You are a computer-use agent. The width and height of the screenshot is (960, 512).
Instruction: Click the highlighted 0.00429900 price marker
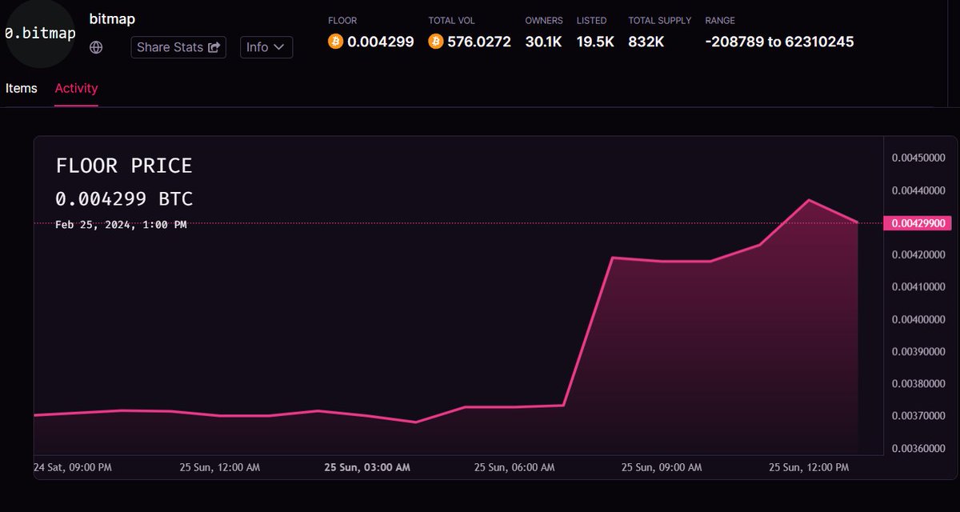pos(918,223)
